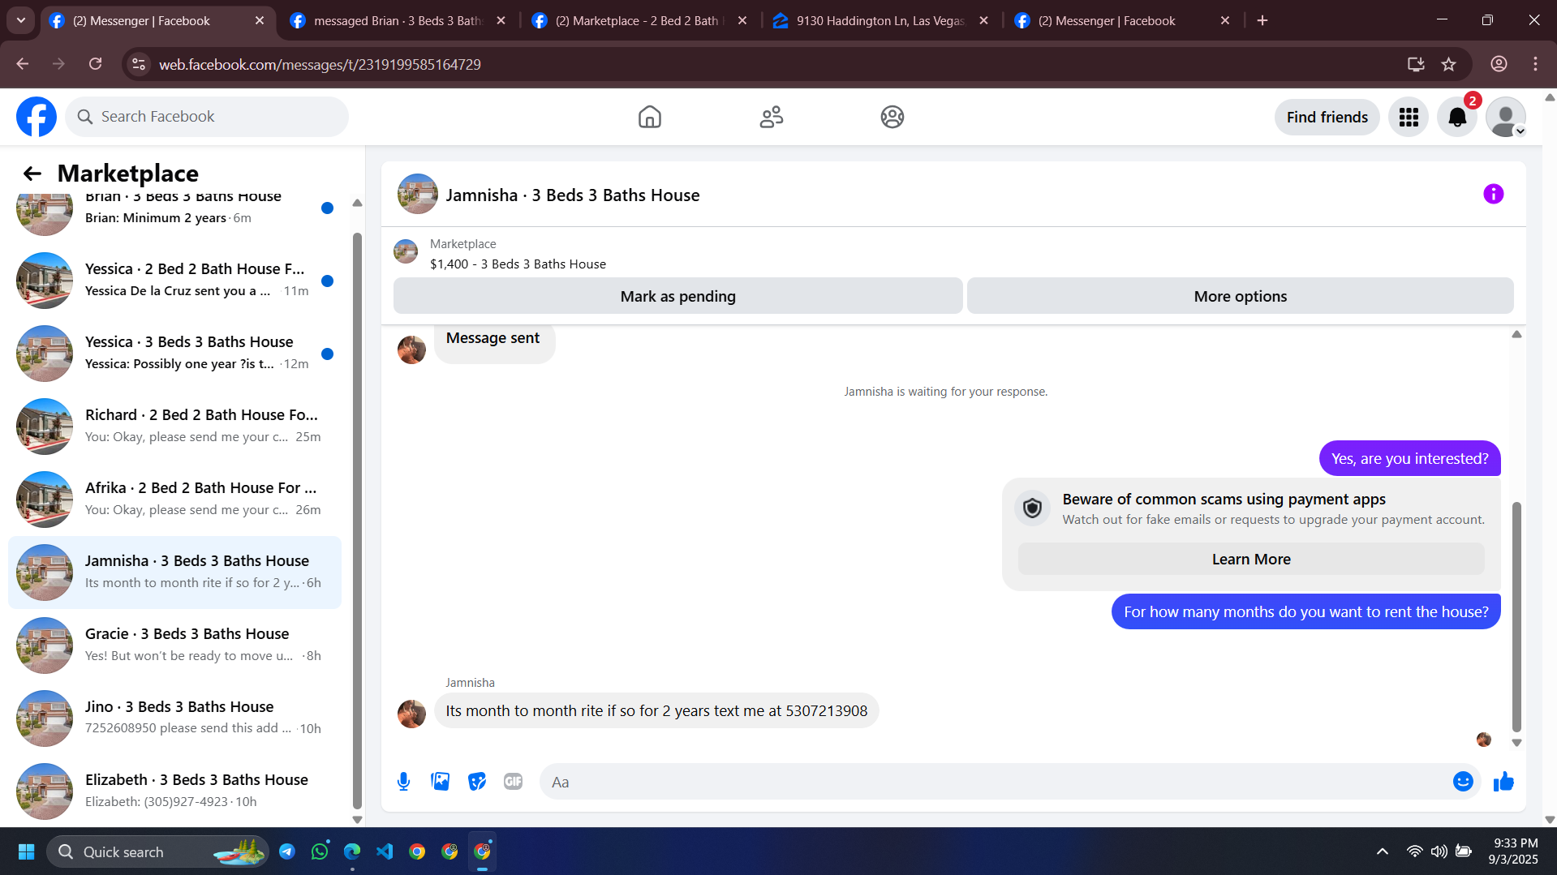1557x875 pixels.
Task: Install app icon in address bar
Action: coord(1416,64)
